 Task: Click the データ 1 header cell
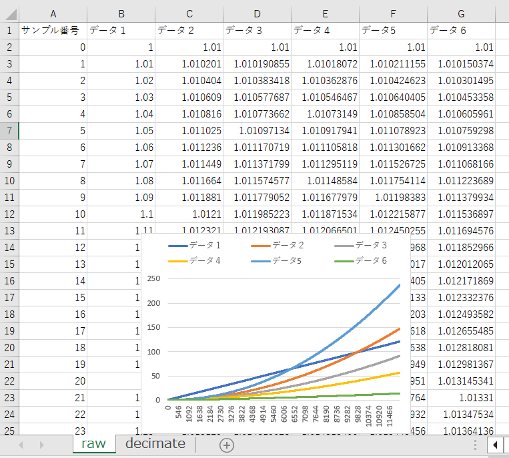pyautogui.click(x=121, y=31)
